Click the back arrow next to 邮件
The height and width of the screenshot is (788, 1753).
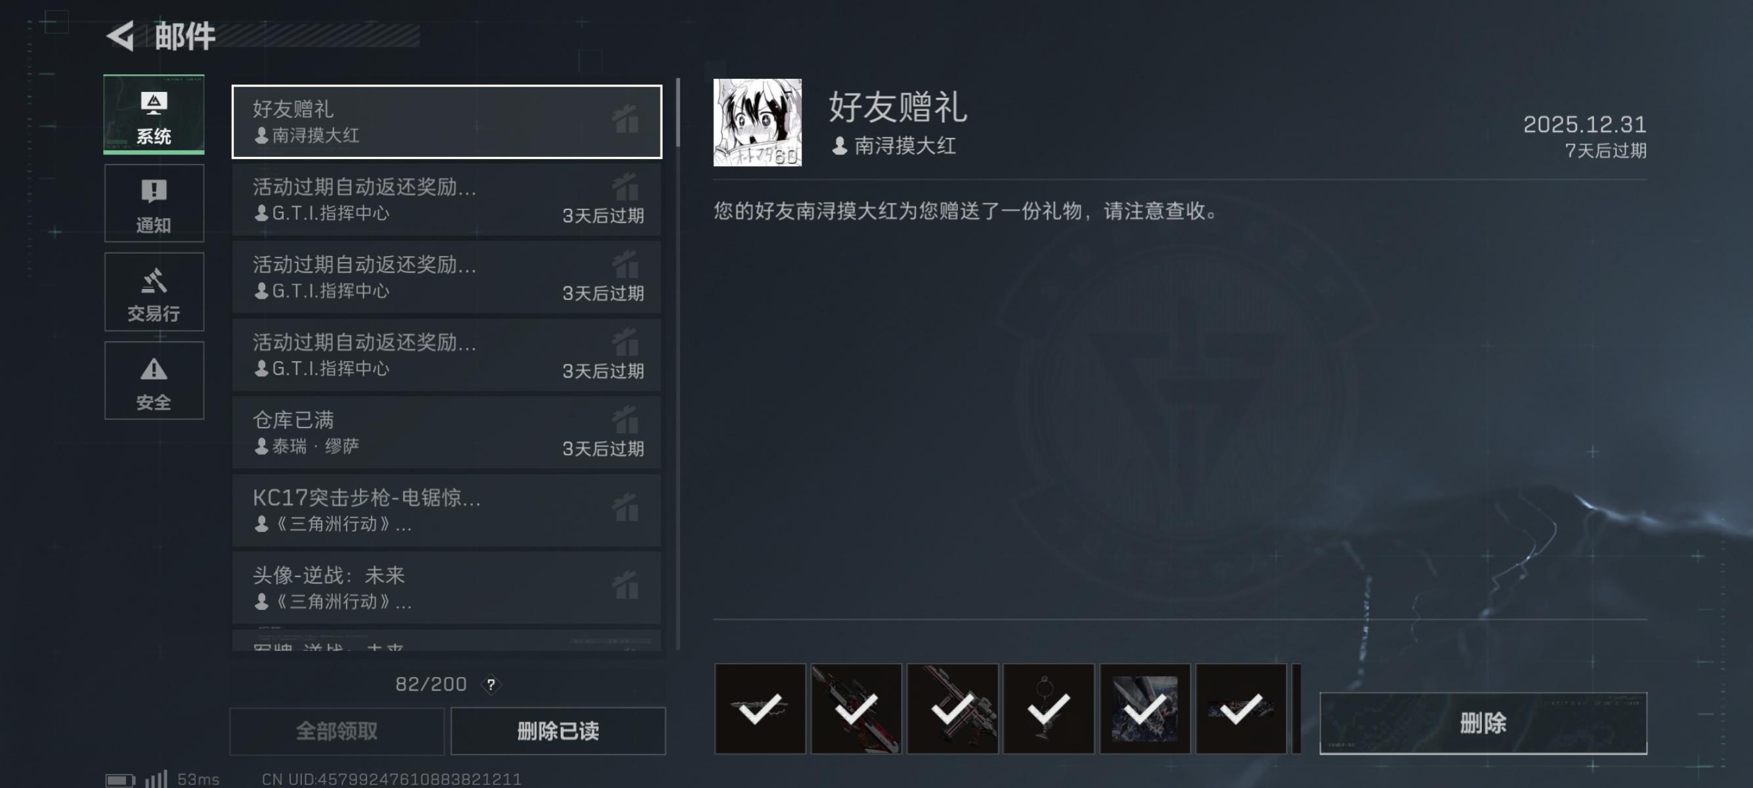[121, 36]
